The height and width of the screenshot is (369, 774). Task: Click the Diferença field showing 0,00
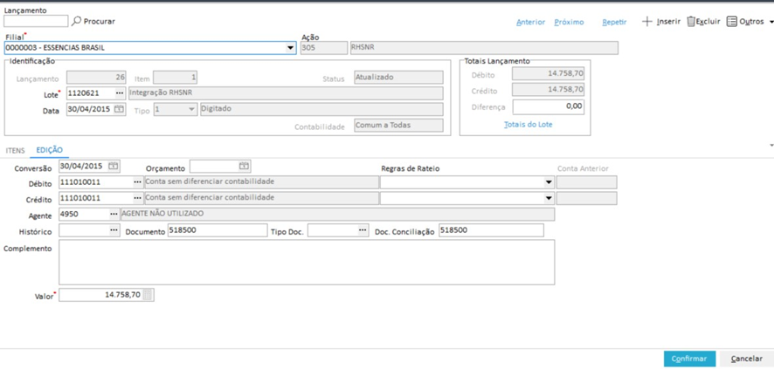pyautogui.click(x=548, y=107)
